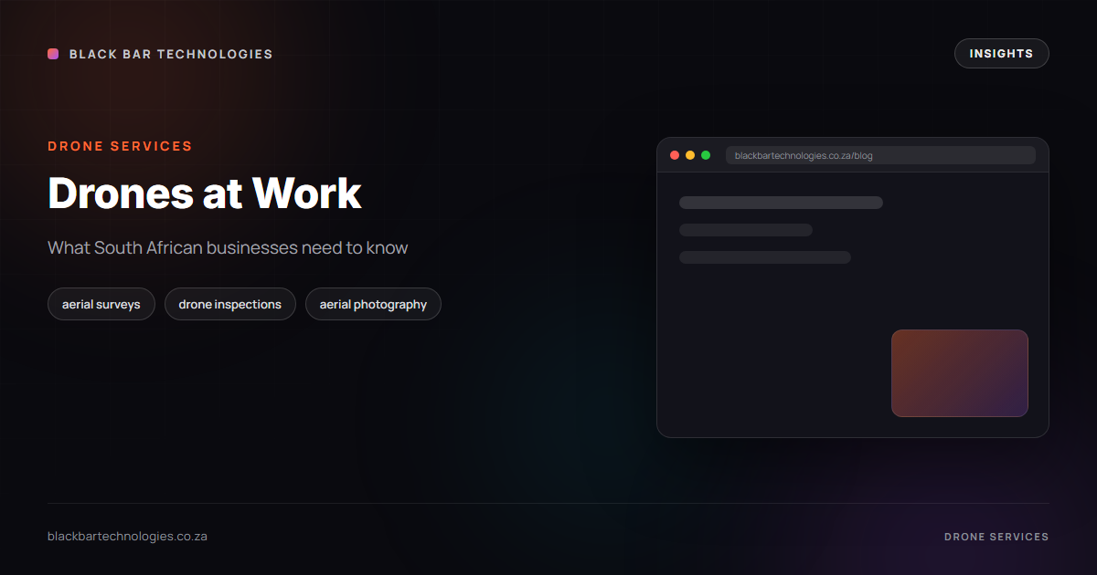Click the "What South African businesses need to know" subtitle
This screenshot has height=575, width=1097.
pyautogui.click(x=228, y=247)
